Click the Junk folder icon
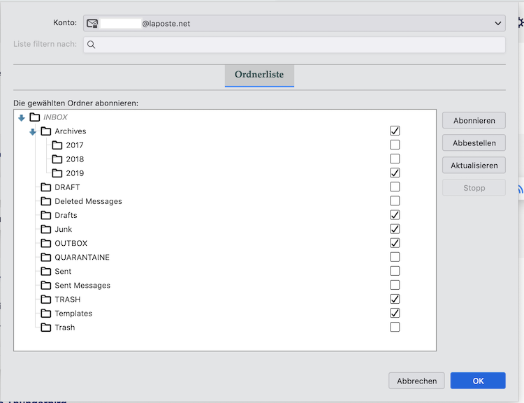Image resolution: width=524 pixels, height=403 pixels. pyautogui.click(x=46, y=229)
